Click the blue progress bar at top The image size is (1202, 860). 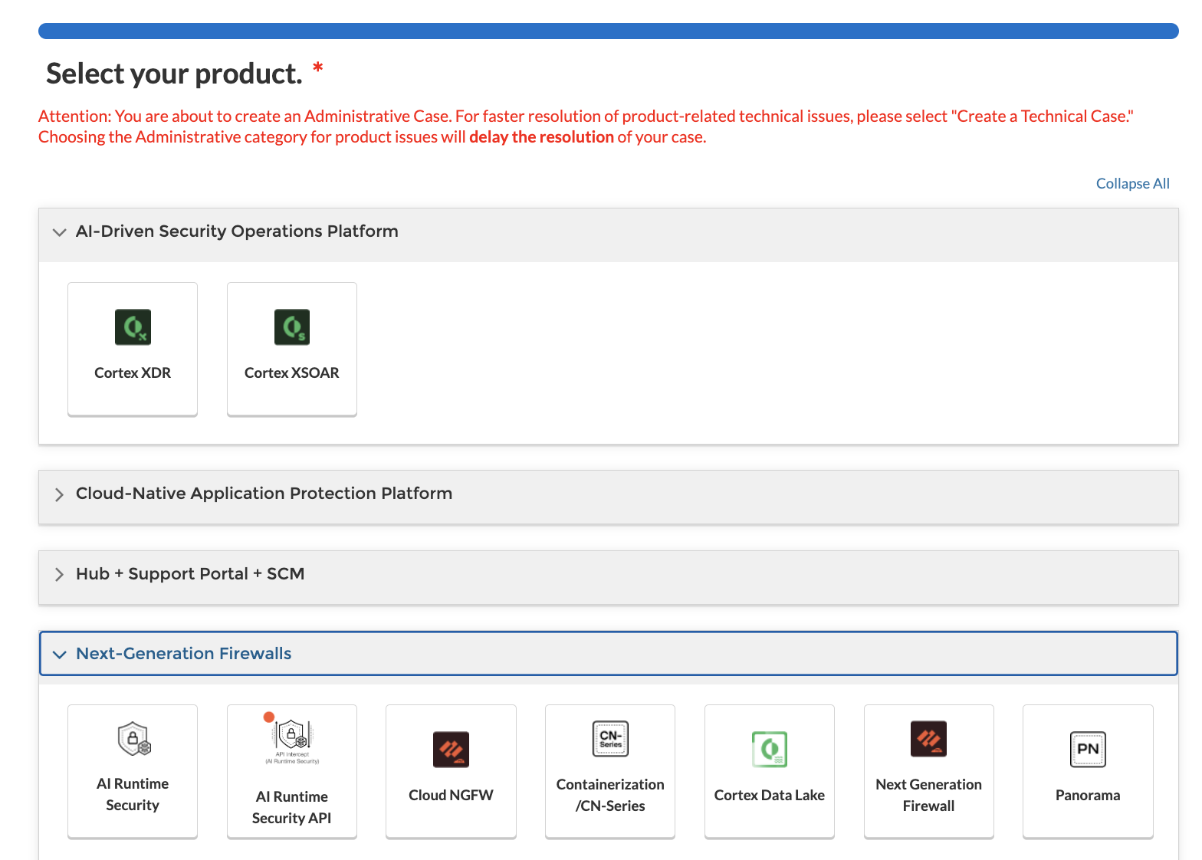(x=609, y=31)
